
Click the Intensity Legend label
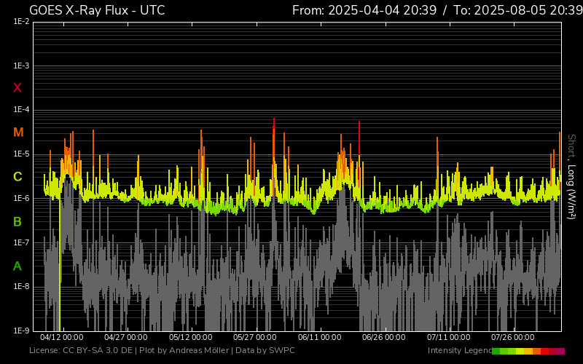coord(459,351)
